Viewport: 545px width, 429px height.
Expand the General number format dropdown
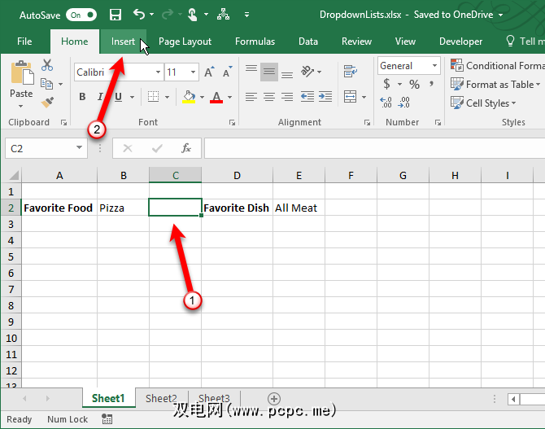click(x=434, y=66)
